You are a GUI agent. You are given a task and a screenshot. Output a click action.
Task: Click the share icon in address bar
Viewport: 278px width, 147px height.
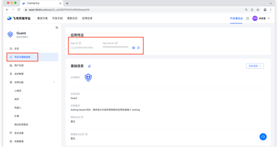point(252,10)
